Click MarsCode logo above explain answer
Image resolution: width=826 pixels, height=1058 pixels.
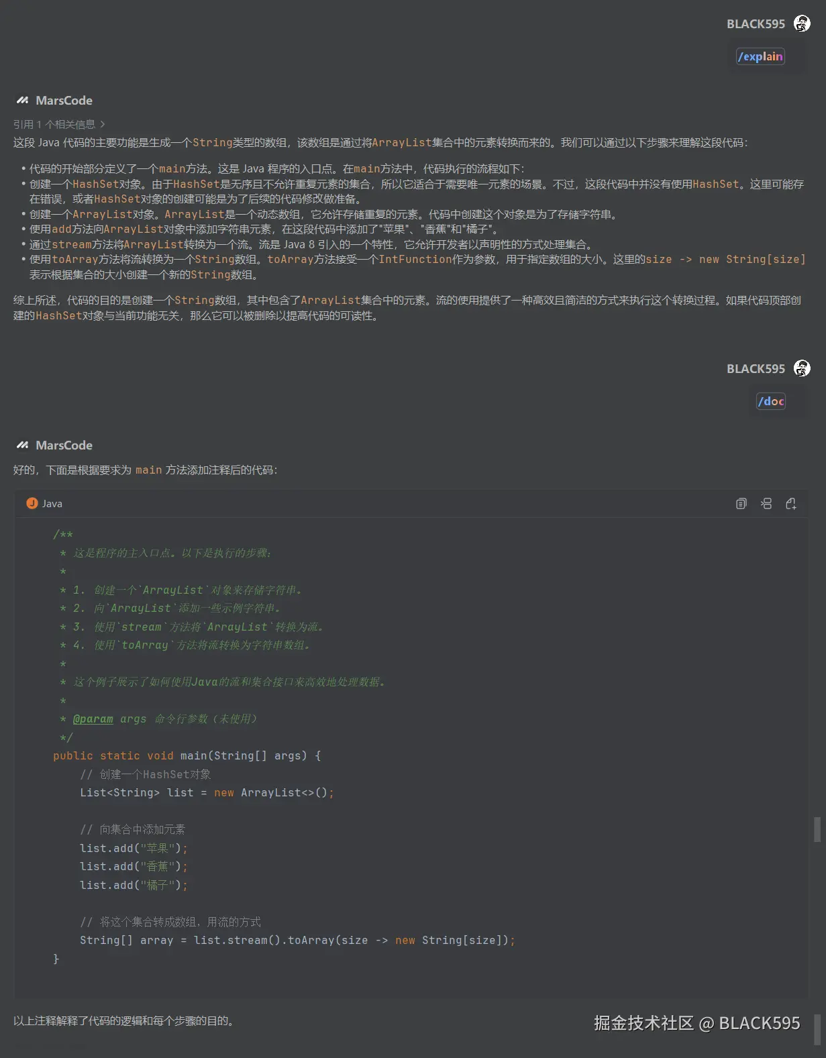[x=23, y=101]
